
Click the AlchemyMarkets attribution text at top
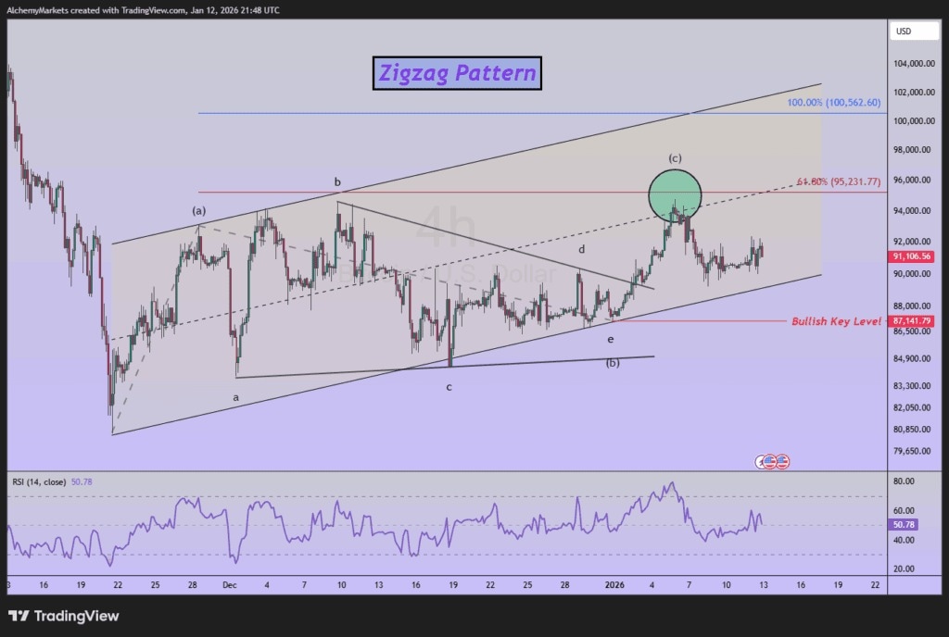(144, 10)
